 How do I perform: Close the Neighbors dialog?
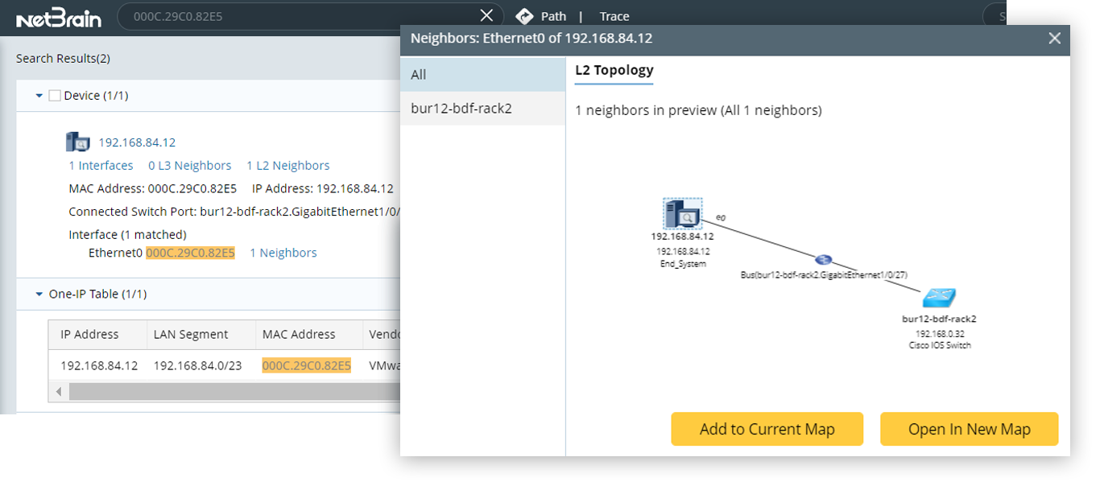(1055, 38)
